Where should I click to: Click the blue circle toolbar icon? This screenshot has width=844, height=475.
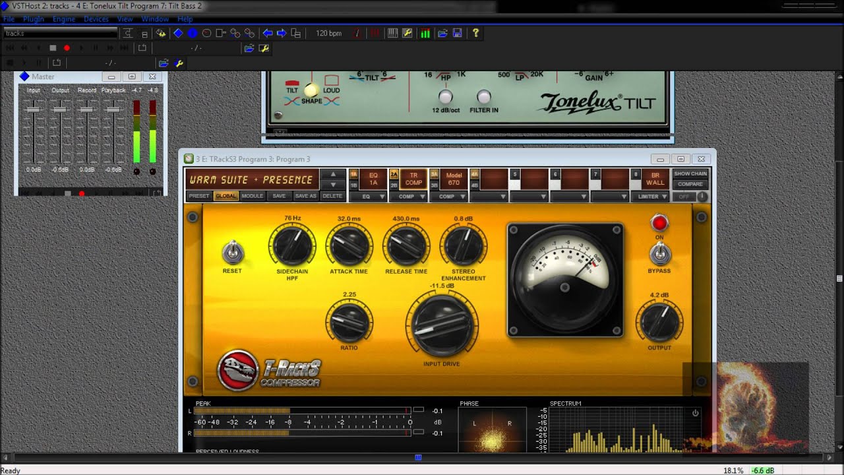coord(192,33)
